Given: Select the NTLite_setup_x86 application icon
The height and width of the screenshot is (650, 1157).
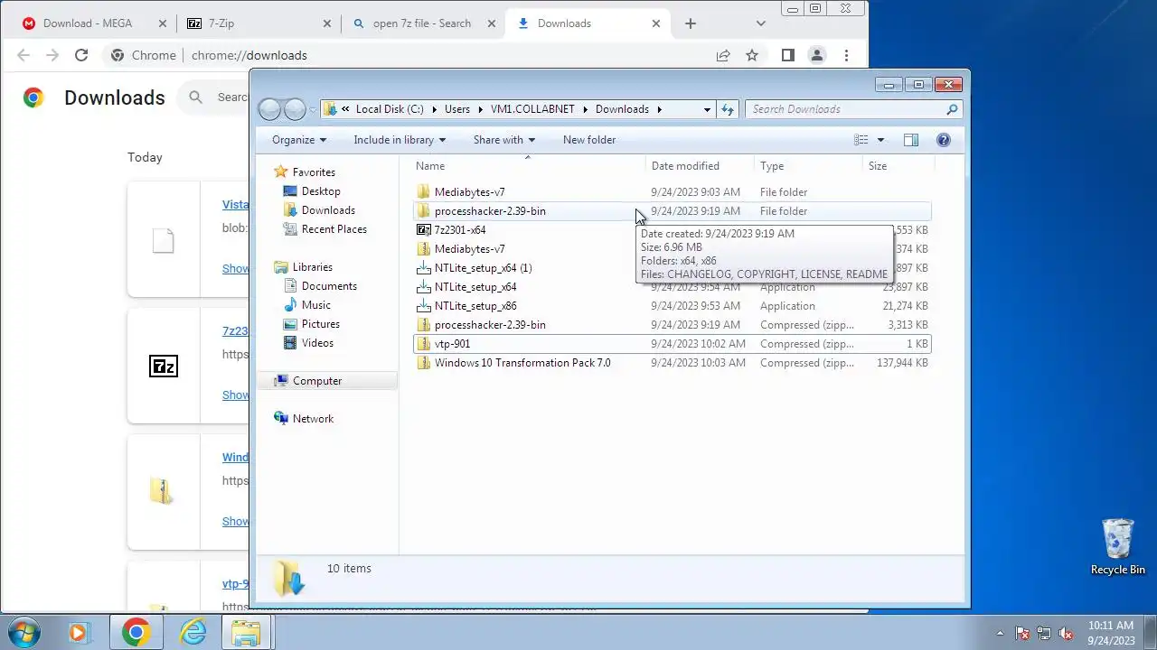Looking at the screenshot, I should [x=423, y=306].
